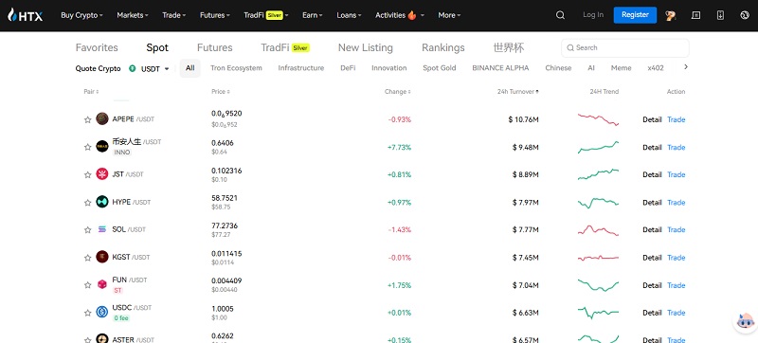The image size is (758, 343).
Task: Select the All category filter
Action: point(190,68)
